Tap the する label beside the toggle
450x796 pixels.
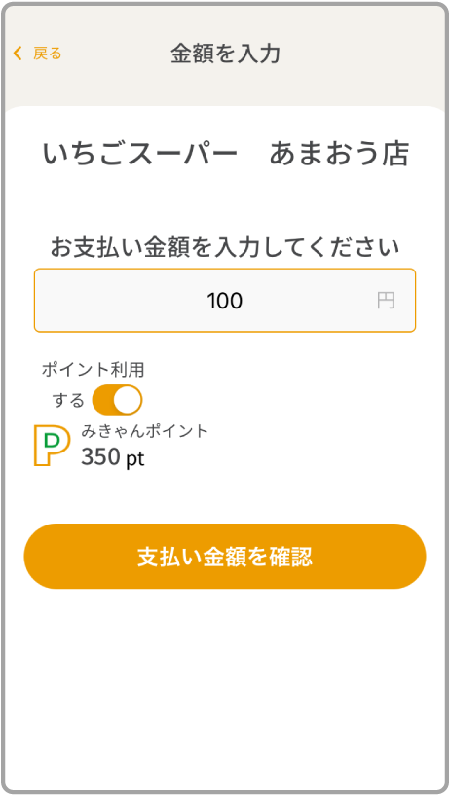point(68,401)
